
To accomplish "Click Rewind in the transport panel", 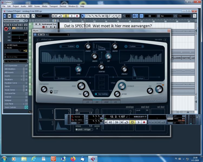I will (x=110, y=122).
